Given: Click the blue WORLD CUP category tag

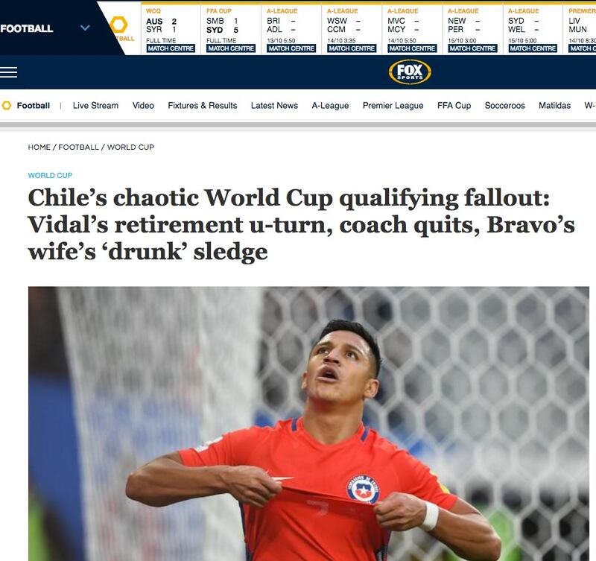Looking at the screenshot, I should tap(50, 175).
